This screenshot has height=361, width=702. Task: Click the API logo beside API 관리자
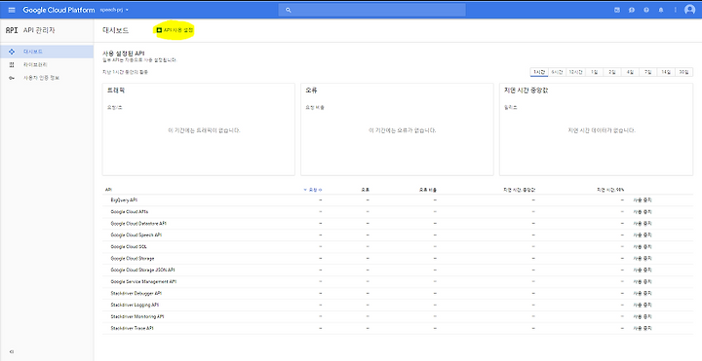(12, 30)
